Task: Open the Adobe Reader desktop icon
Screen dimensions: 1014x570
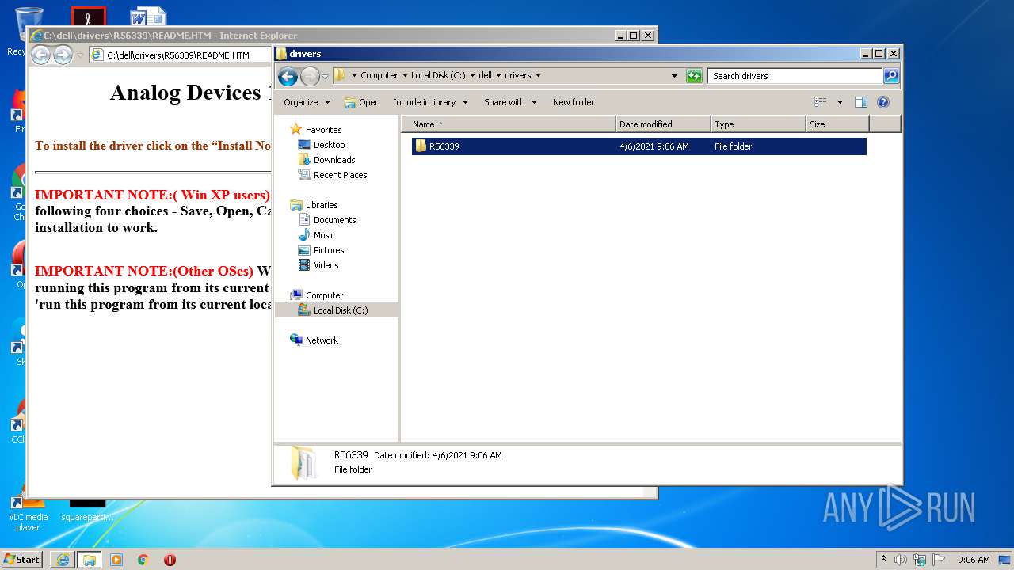Action: point(88,17)
